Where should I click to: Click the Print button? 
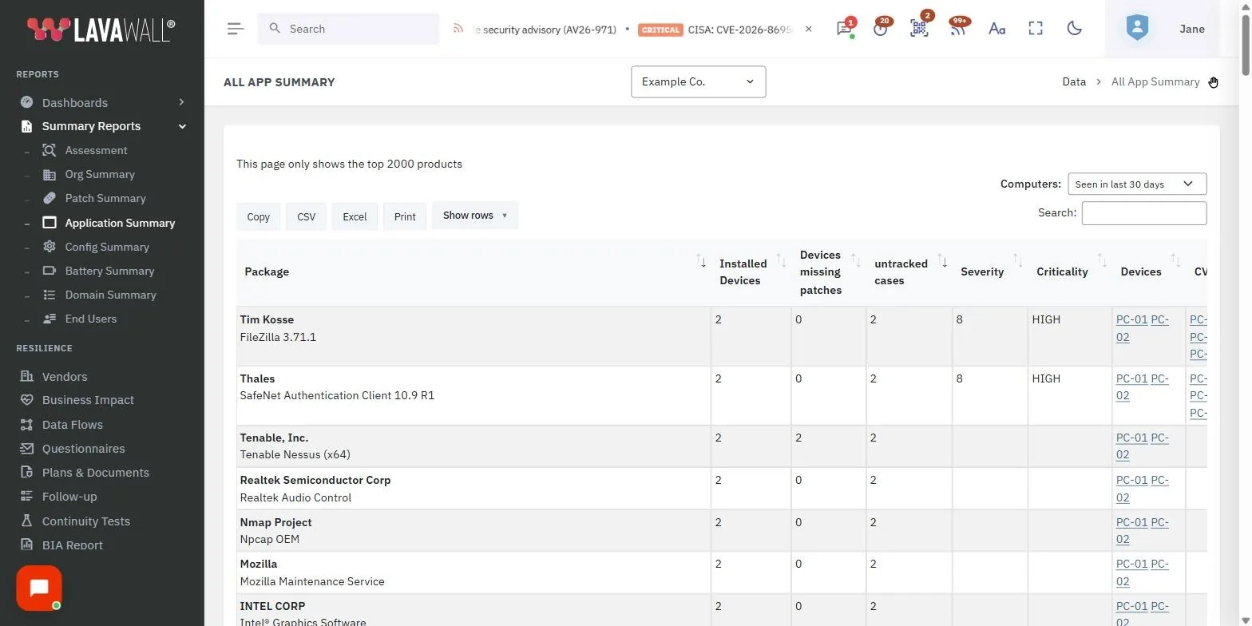[x=405, y=216]
